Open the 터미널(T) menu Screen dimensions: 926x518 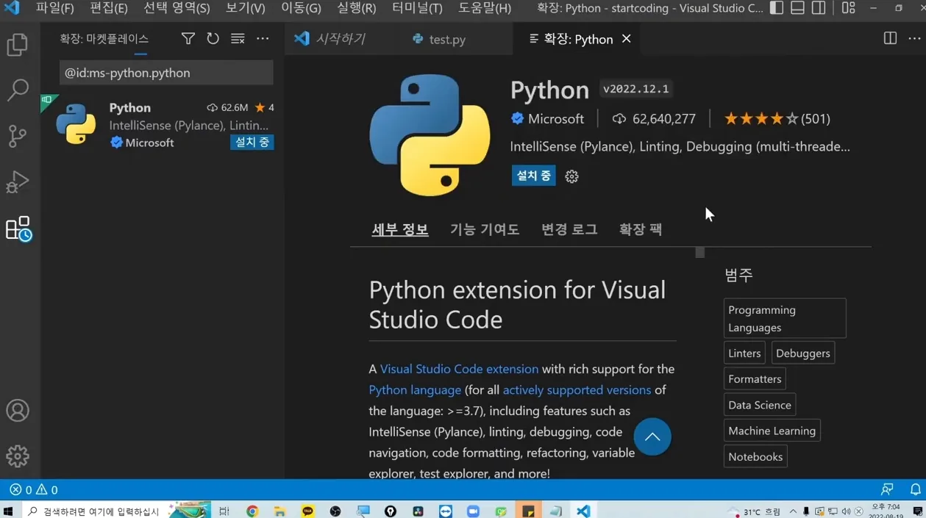pos(417,8)
